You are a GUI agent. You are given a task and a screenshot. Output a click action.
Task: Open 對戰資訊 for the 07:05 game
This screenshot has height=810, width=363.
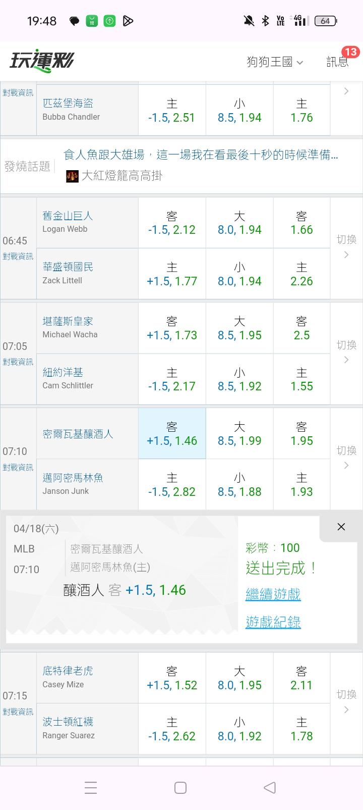click(18, 362)
